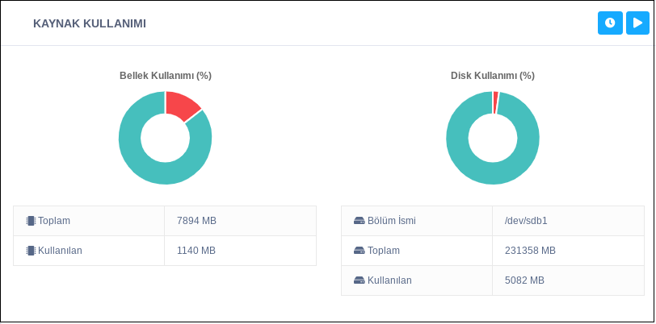
Task: Click the /dev/sdb1 partition name value
Action: click(526, 221)
